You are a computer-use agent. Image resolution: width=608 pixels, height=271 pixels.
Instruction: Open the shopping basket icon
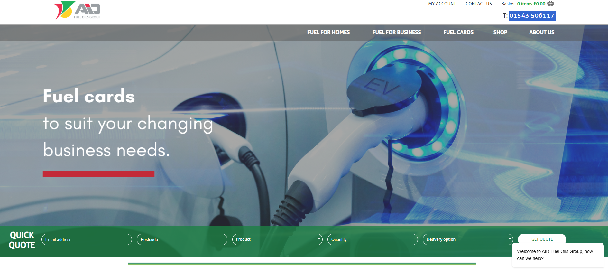pos(550,4)
